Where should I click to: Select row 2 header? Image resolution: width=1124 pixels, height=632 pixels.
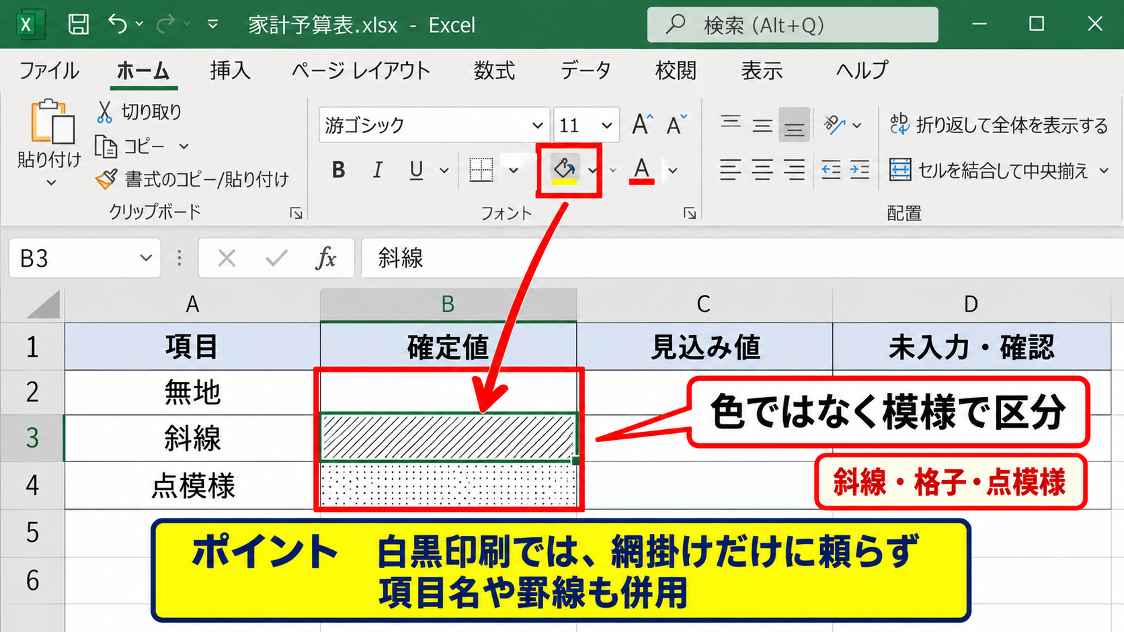tap(32, 392)
